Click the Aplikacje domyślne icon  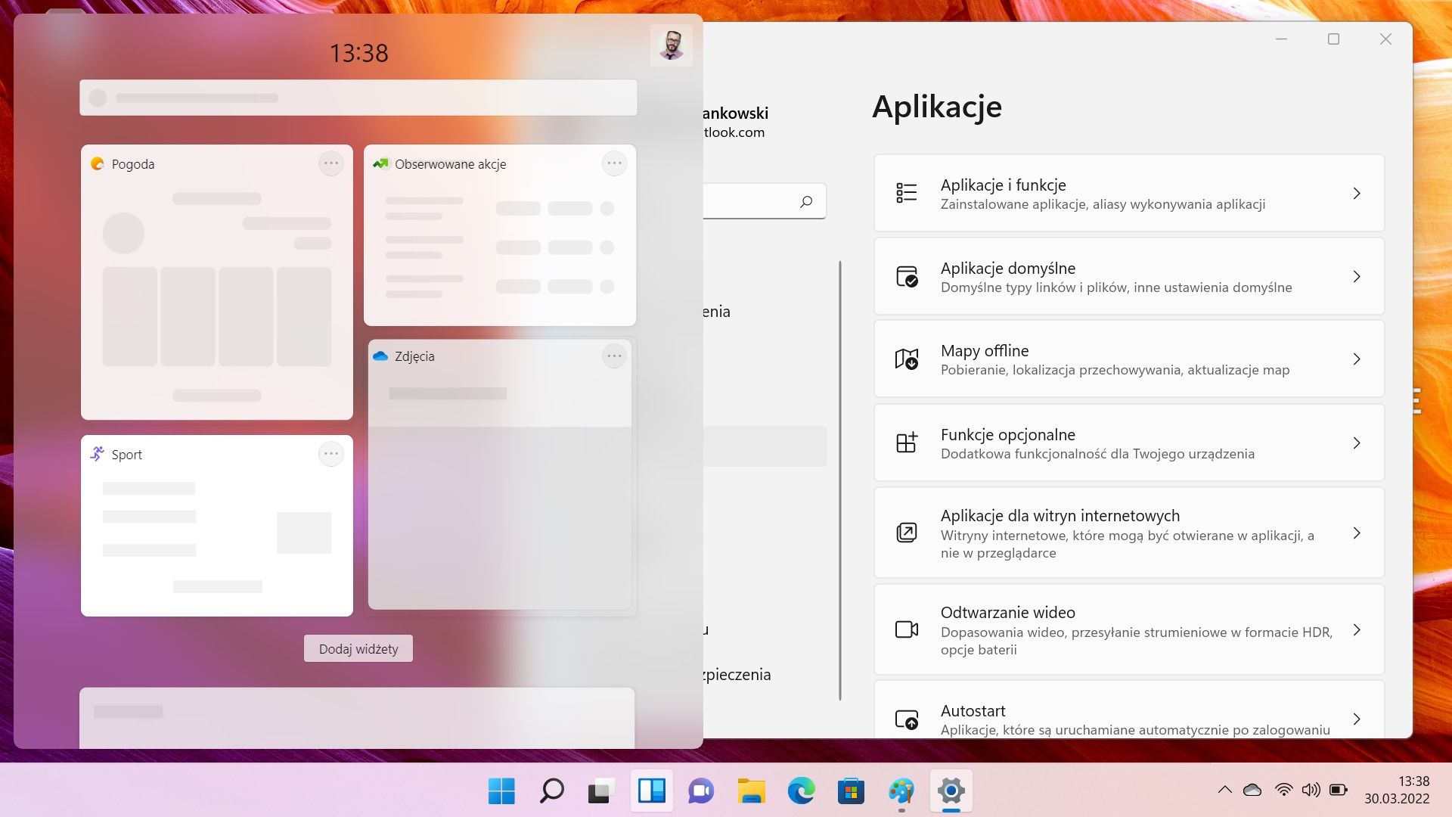[907, 276]
